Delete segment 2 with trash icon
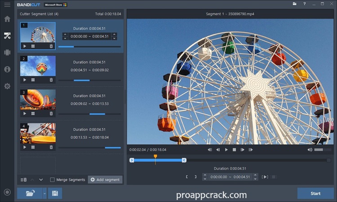Viewport: 337px width, 202px height. 51,80
